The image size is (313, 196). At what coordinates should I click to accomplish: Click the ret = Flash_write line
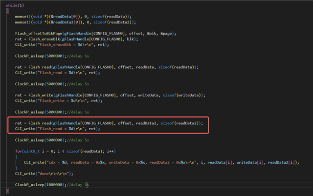pos(110,95)
